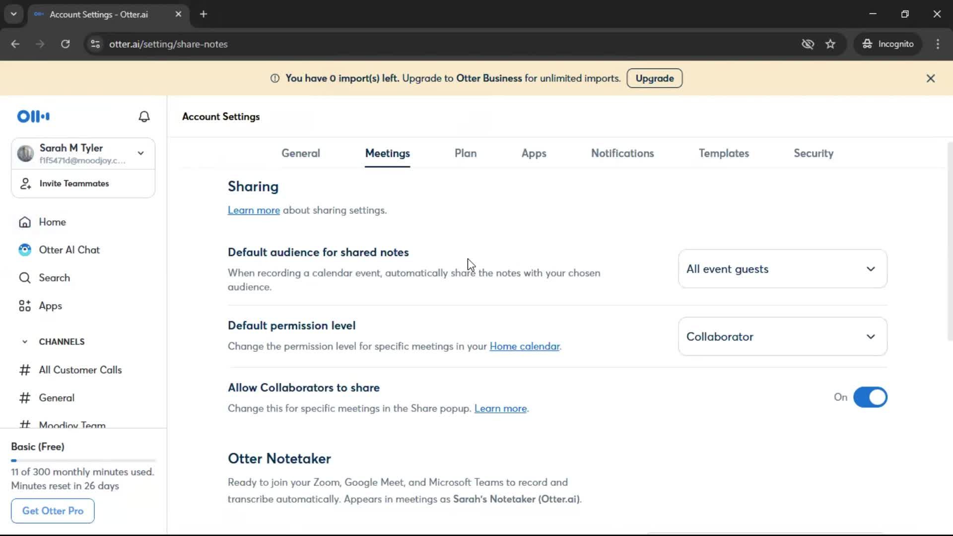This screenshot has height=536, width=953.
Task: Expand the Sarah M Tyler account menu
Action: tap(141, 153)
